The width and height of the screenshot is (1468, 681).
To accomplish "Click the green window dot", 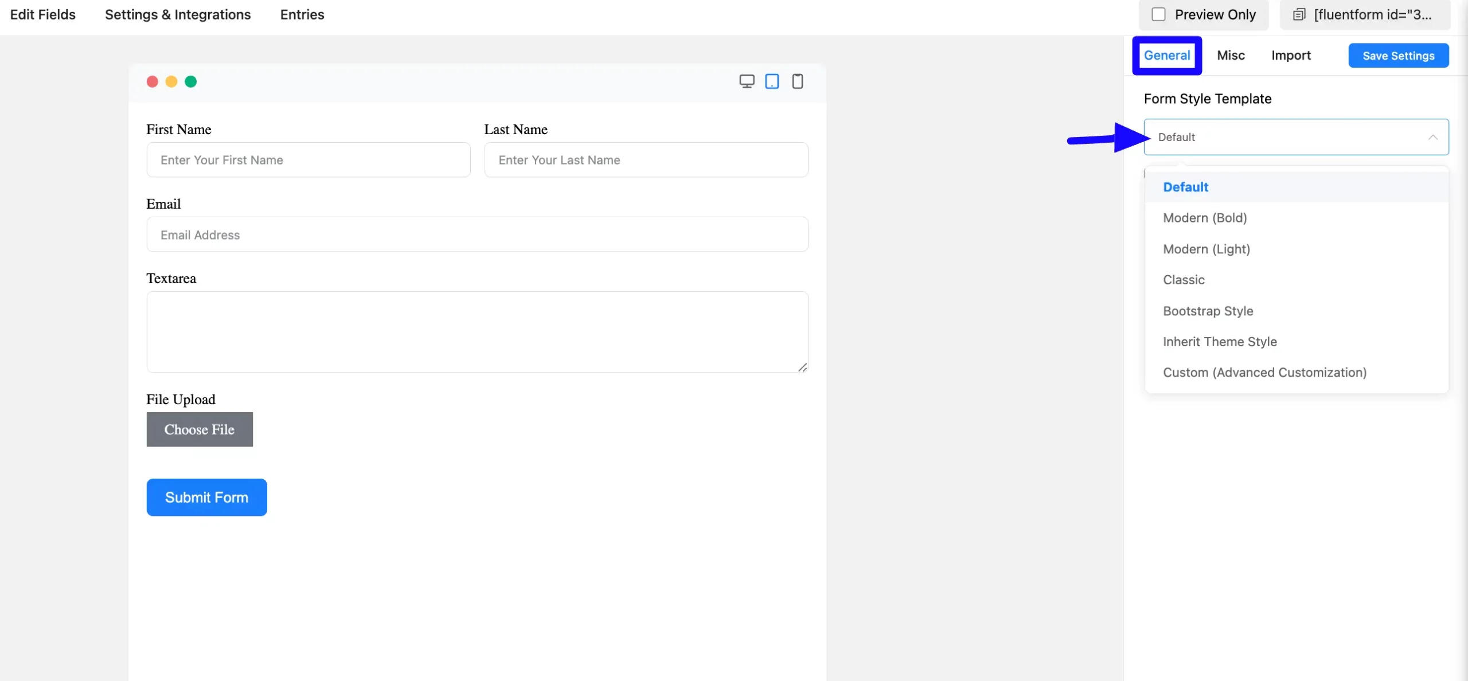I will pyautogui.click(x=190, y=81).
